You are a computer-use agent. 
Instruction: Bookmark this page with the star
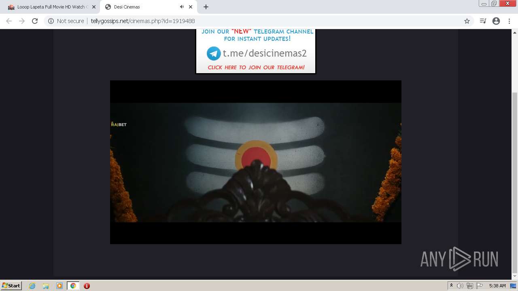coord(467,21)
